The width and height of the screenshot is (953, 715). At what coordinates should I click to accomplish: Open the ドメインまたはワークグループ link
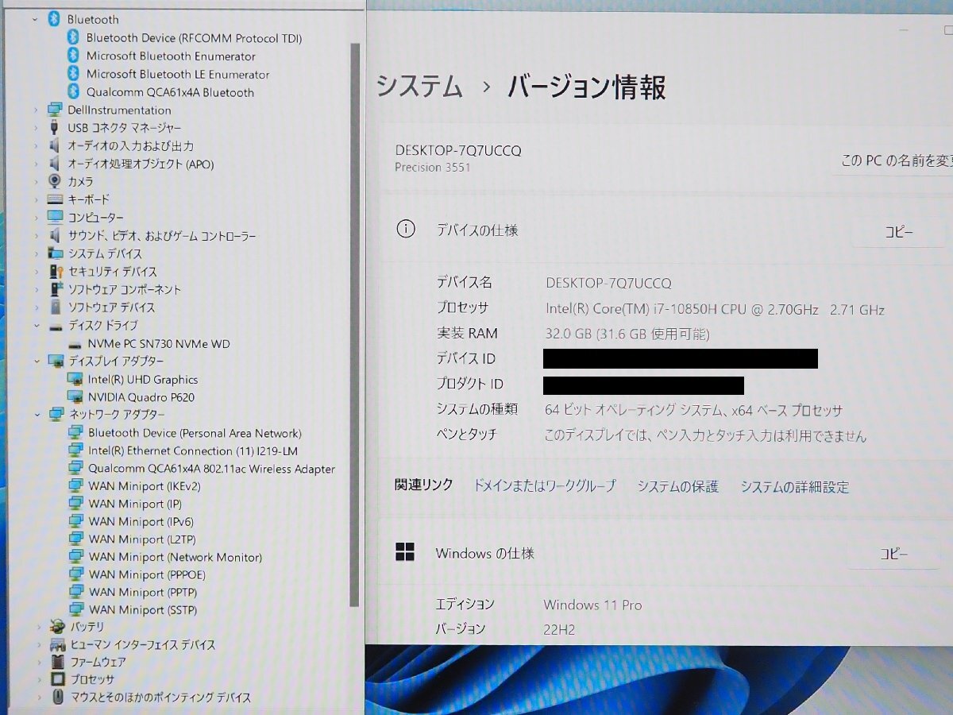coord(544,485)
